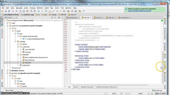Open the VCS menu

[x=62, y=8]
